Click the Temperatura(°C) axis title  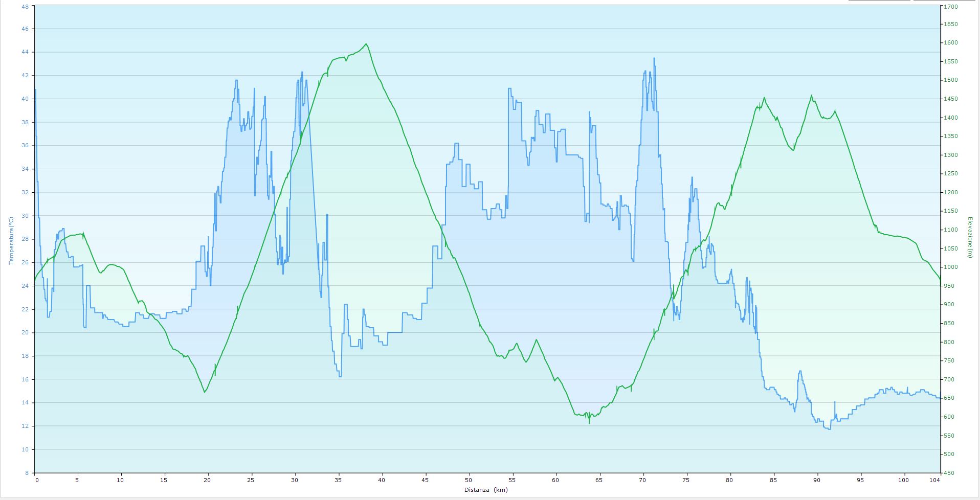(x=11, y=240)
